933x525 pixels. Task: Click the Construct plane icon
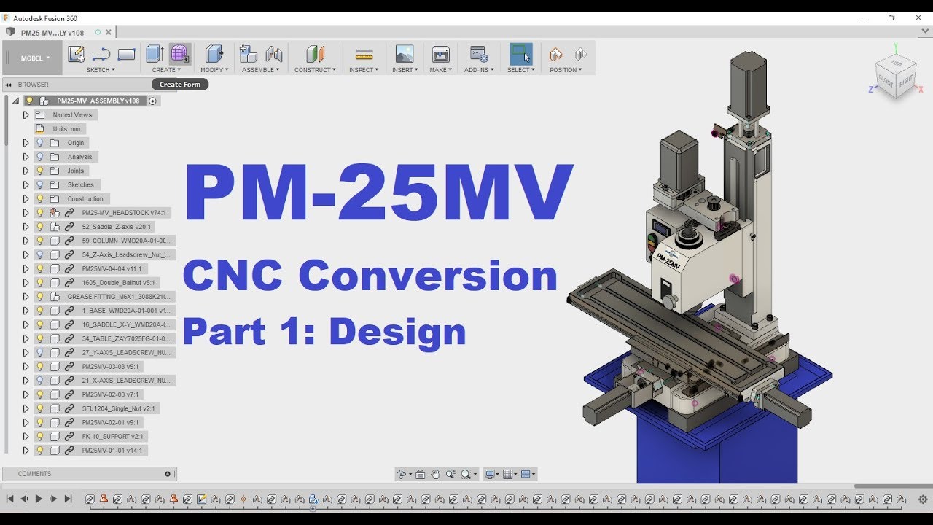click(315, 54)
